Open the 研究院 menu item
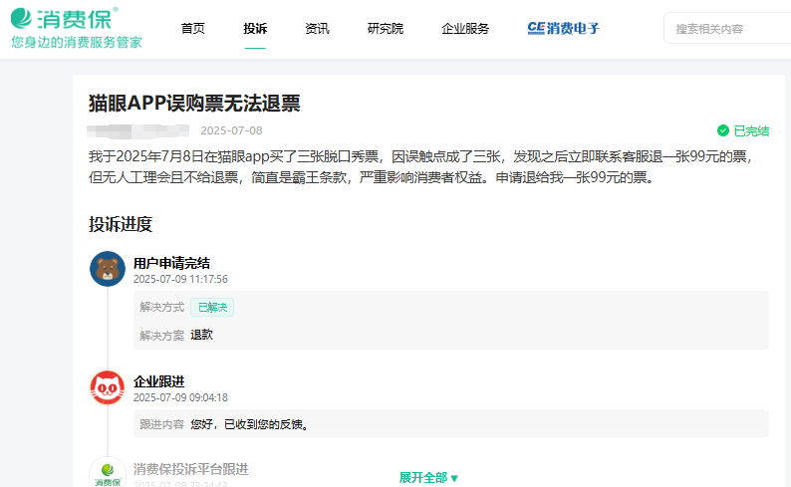The image size is (791, 487). pos(386,29)
